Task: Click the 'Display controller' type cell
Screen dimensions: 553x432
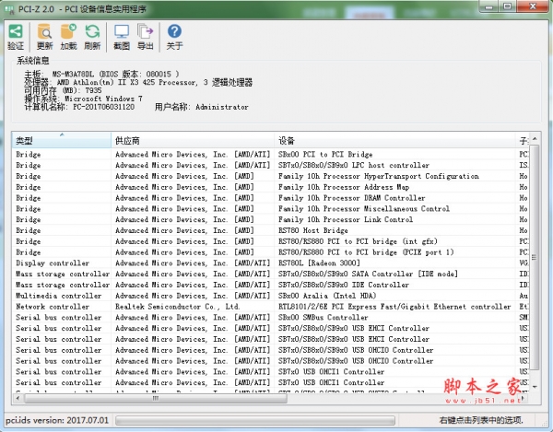Action: click(x=53, y=263)
